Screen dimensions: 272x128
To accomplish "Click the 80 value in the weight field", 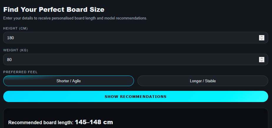I will pos(9,60).
